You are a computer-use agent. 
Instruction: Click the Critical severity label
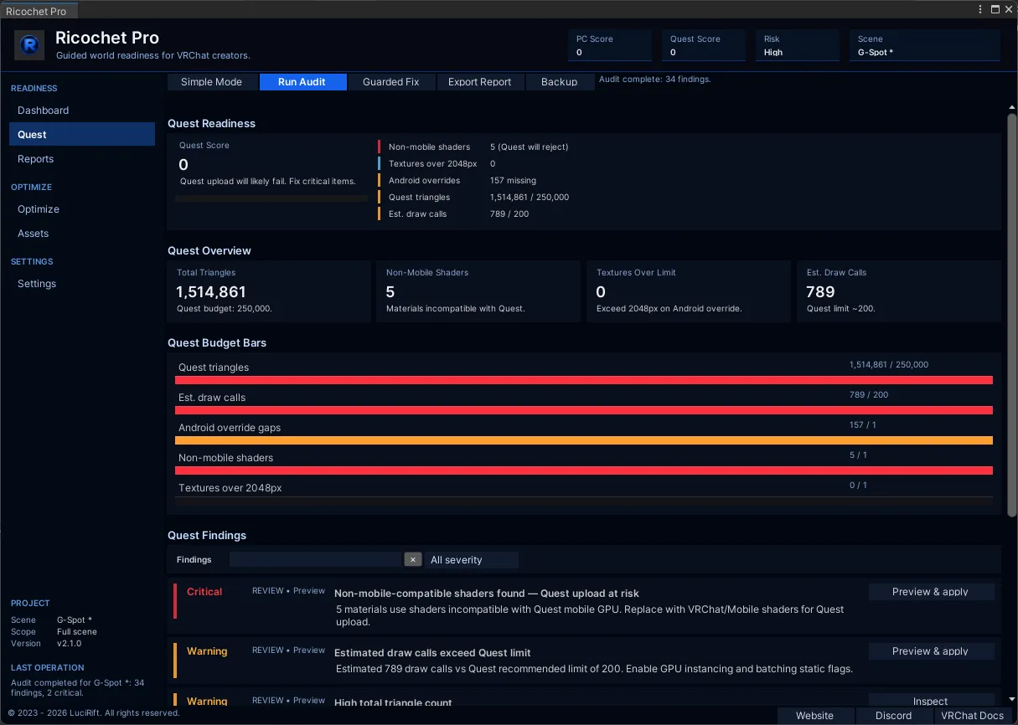tap(204, 592)
